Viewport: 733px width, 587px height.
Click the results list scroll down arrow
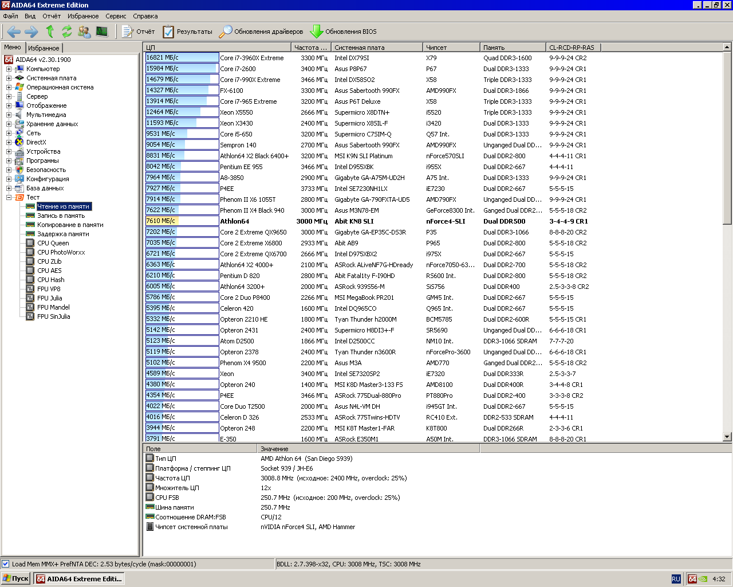pyautogui.click(x=727, y=437)
